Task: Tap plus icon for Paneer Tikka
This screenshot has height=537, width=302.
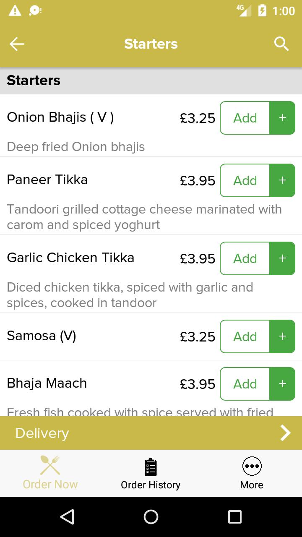Action: click(x=282, y=180)
